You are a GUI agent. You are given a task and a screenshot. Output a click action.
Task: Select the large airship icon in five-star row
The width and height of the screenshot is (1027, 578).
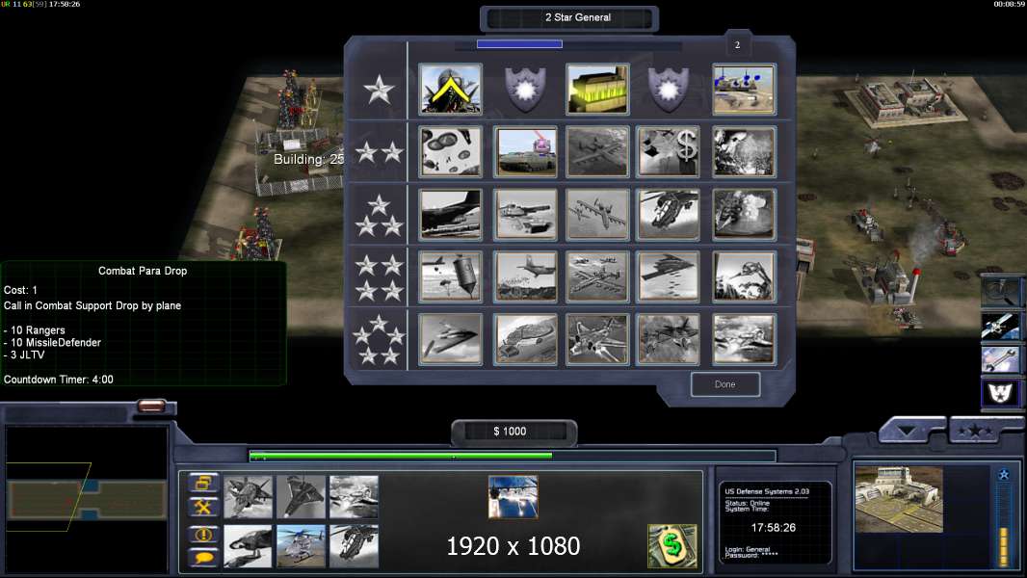pos(525,339)
